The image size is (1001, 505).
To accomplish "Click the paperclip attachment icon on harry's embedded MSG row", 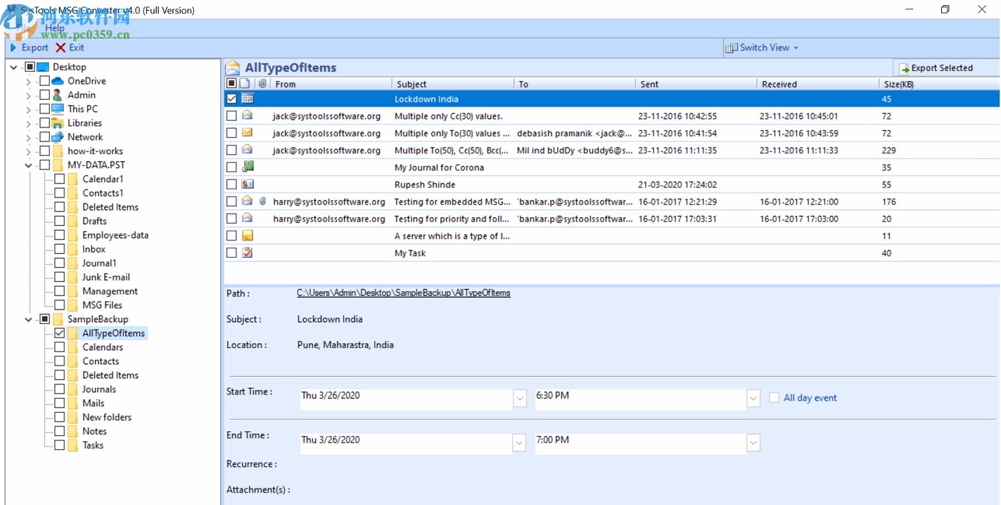I will [x=262, y=201].
